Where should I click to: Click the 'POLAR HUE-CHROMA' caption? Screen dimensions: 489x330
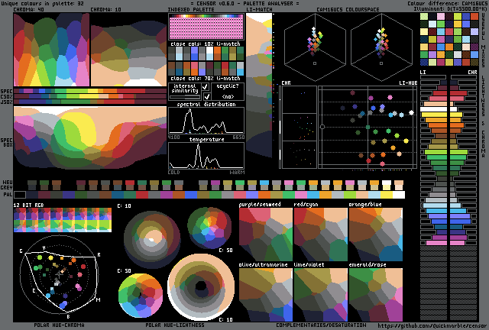click(59, 325)
